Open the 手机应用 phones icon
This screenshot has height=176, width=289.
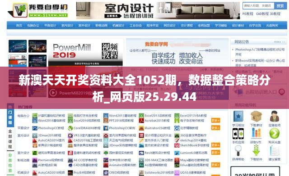(x=238, y=133)
